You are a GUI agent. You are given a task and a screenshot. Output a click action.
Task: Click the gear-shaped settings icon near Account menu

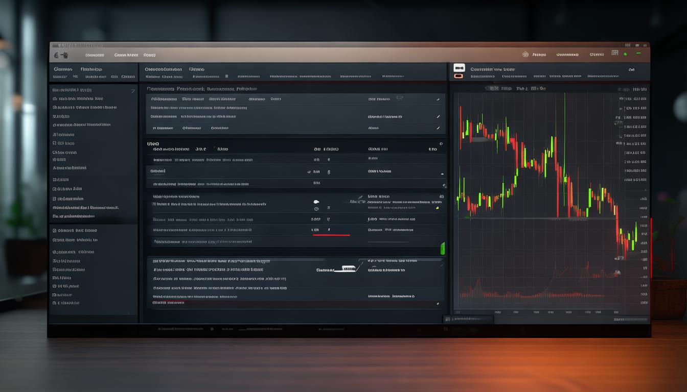click(524, 54)
